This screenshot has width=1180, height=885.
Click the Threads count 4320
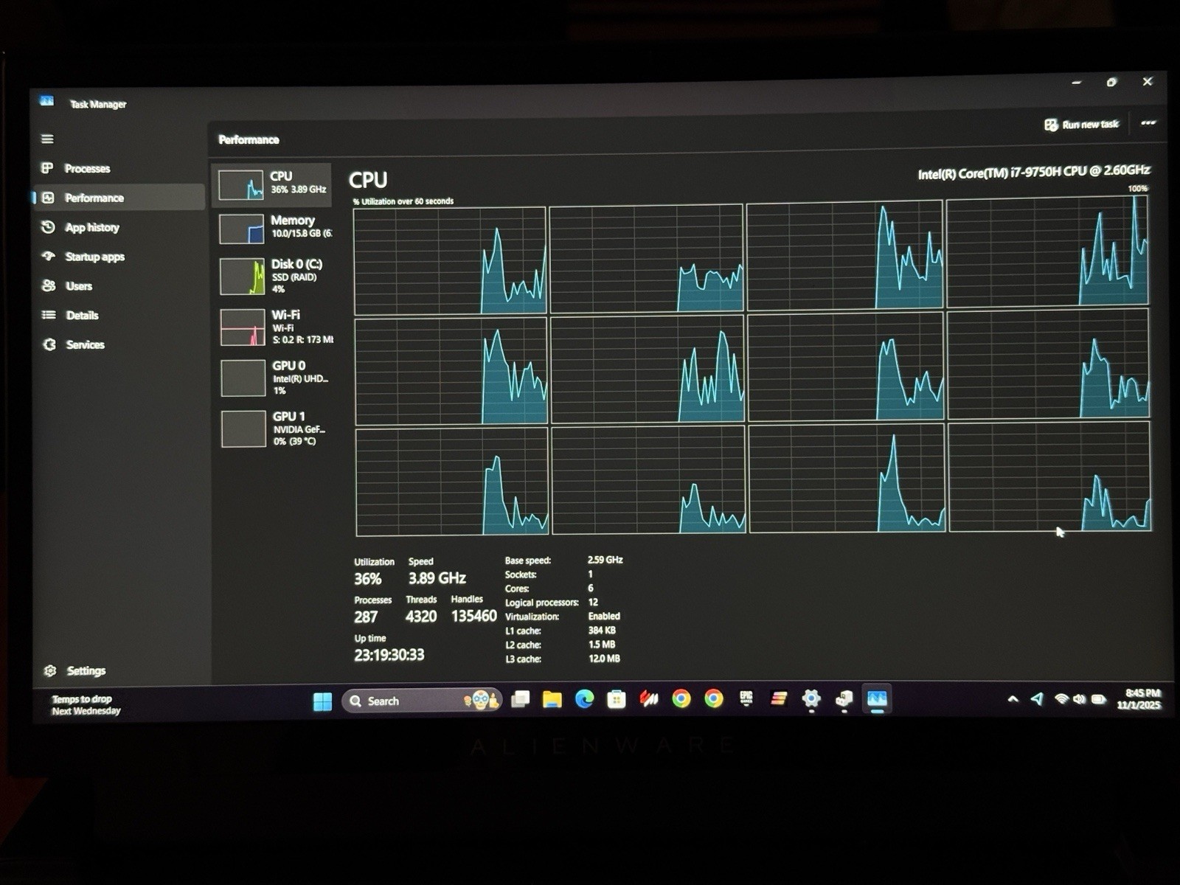pyautogui.click(x=421, y=617)
